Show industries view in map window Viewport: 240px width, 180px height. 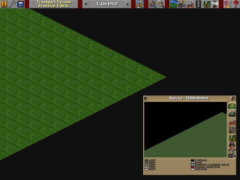coord(232,121)
